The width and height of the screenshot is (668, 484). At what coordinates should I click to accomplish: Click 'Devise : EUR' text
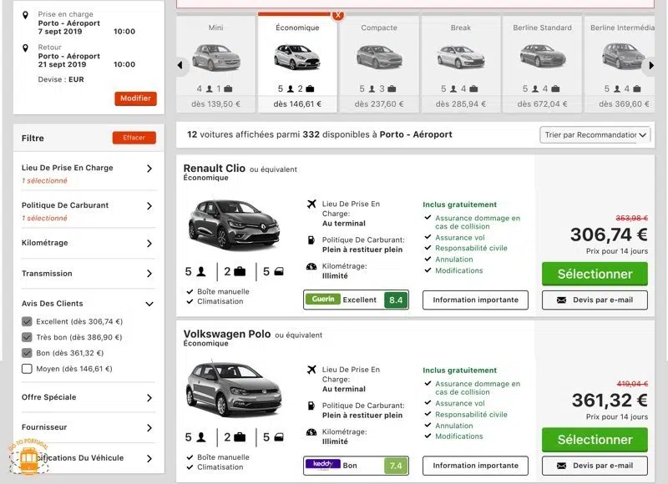point(61,79)
